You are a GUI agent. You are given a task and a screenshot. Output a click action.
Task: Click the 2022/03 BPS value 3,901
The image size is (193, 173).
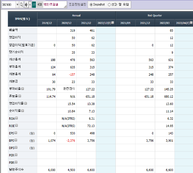[x=169, y=141]
